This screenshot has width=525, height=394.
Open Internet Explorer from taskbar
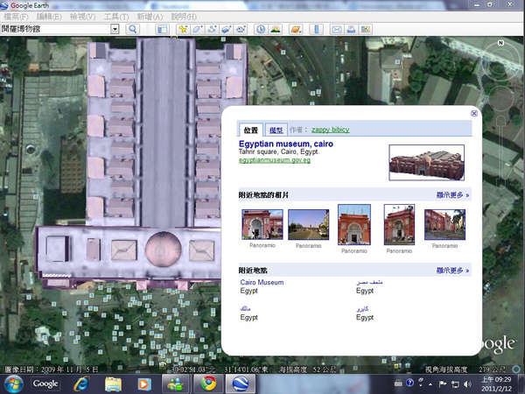81,384
